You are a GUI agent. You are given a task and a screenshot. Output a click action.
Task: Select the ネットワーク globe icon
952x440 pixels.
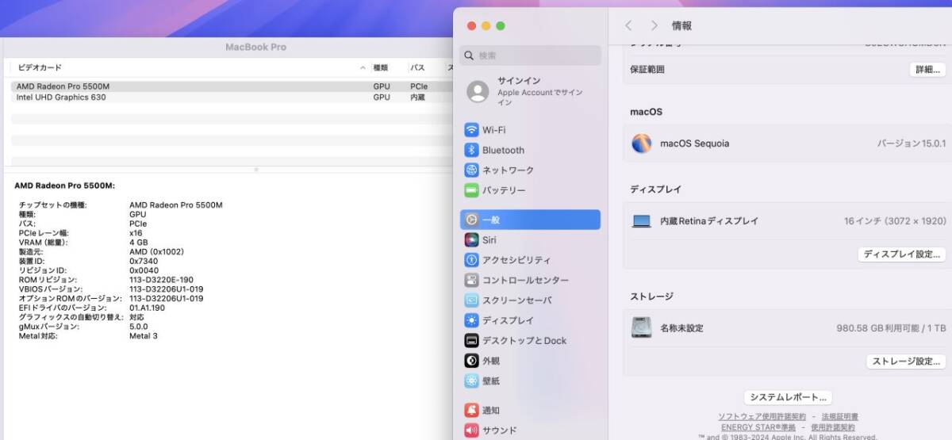coord(471,170)
